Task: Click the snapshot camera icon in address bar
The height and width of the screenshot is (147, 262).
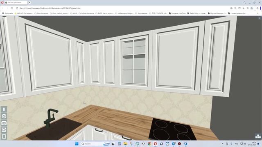Action: click(231, 8)
